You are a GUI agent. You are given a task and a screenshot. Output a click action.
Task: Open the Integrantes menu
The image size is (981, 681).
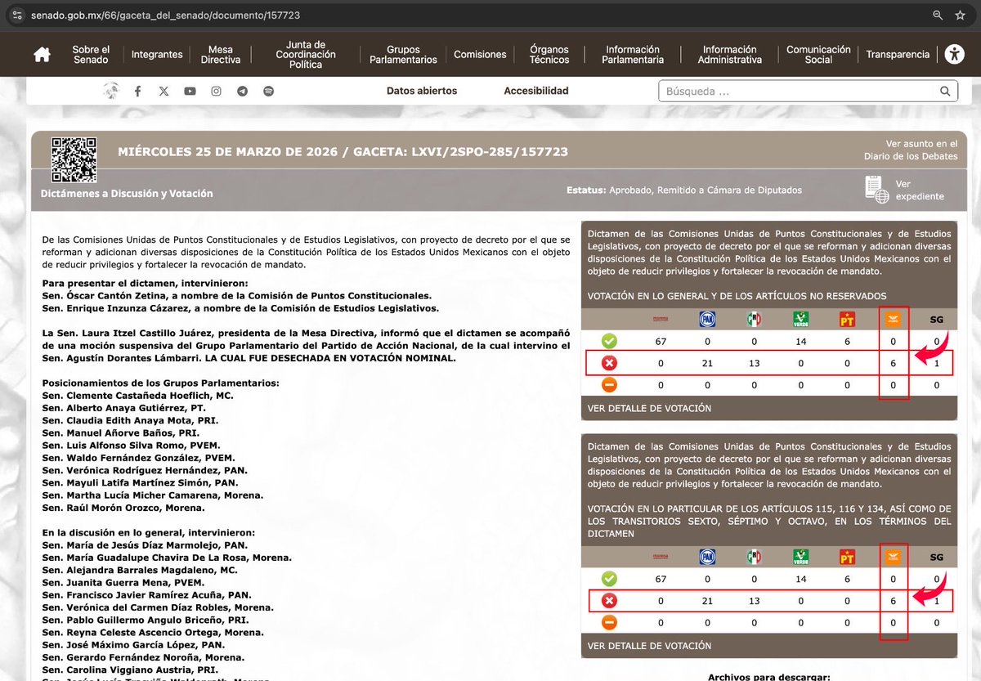[157, 55]
